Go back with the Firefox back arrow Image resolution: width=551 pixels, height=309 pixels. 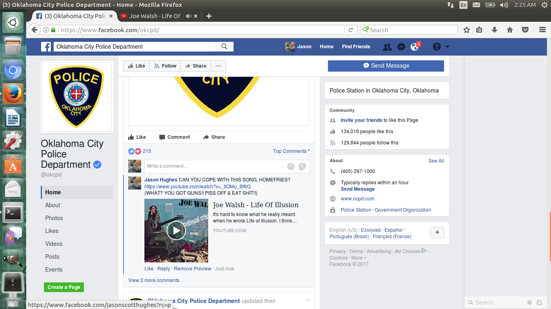pos(34,30)
